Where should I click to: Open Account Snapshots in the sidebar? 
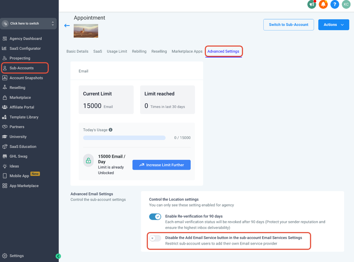pos(26,78)
